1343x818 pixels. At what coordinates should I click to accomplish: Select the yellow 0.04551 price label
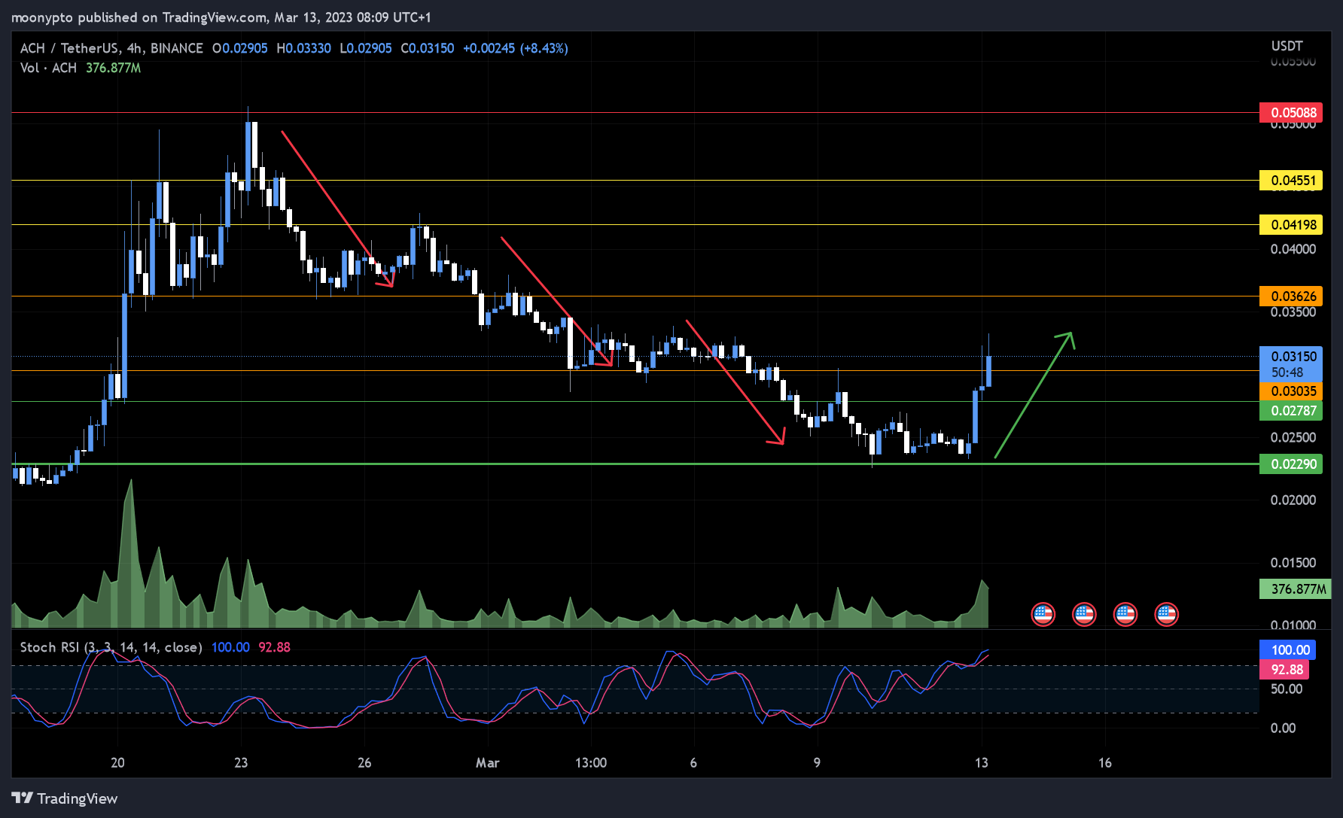pyautogui.click(x=1291, y=181)
